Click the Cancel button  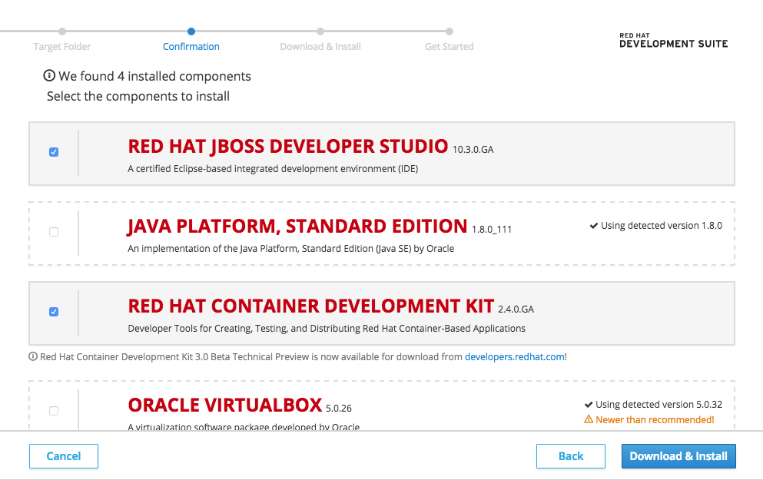(x=64, y=456)
